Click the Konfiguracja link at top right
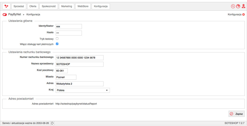The width and height of the screenshot is (247, 126). [235, 14]
